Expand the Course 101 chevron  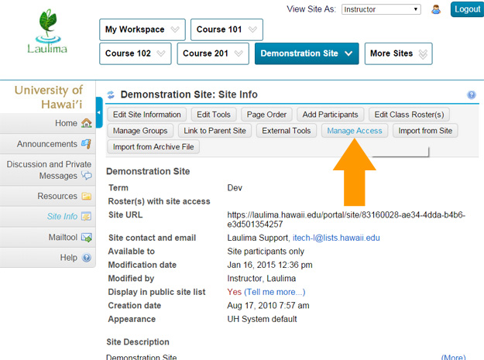[x=252, y=29]
